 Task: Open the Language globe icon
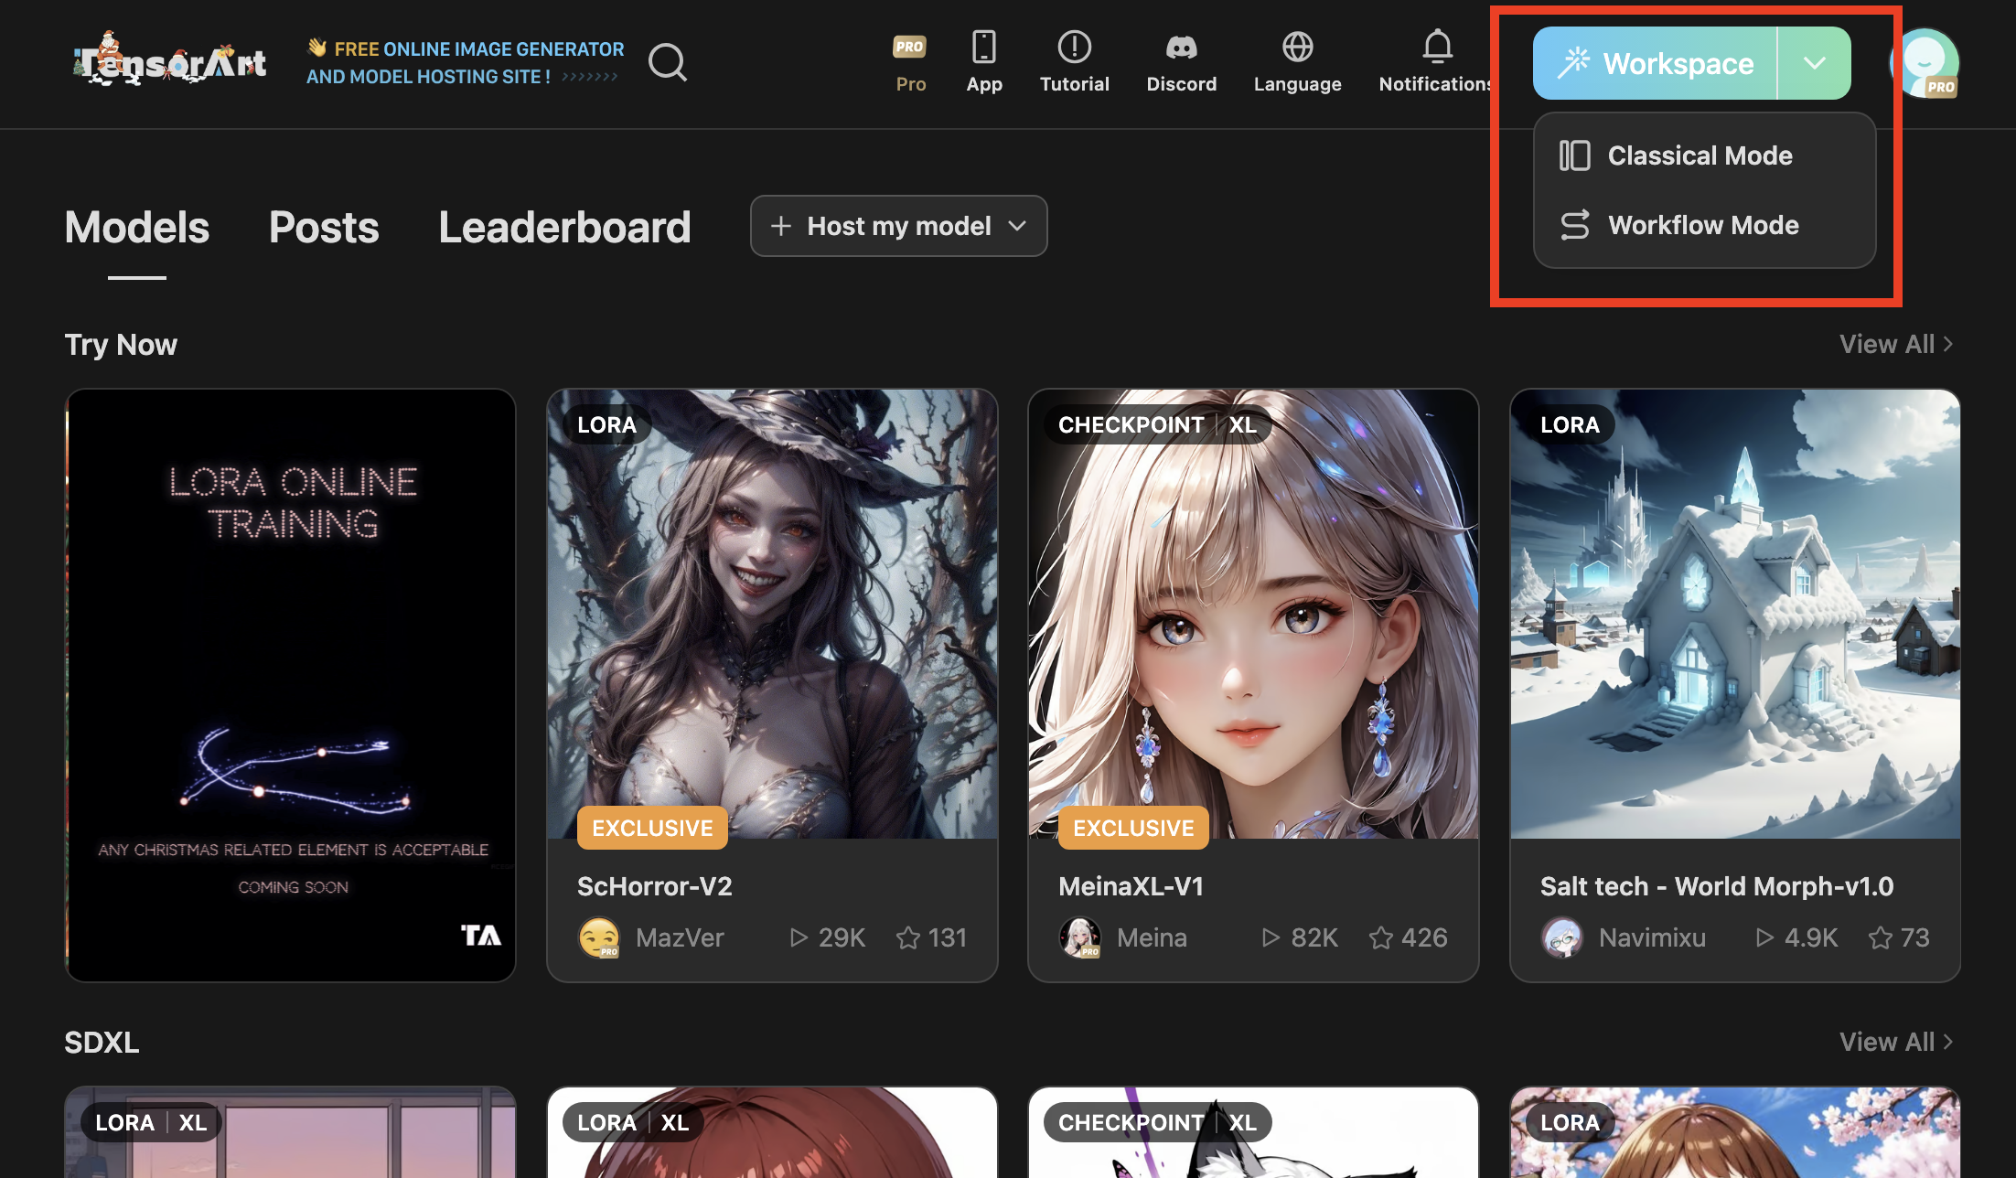coord(1297,47)
